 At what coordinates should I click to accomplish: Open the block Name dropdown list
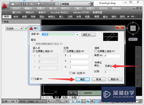pyautogui.click(x=77, y=35)
